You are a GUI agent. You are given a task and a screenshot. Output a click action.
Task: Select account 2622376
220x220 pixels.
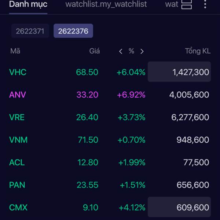pyautogui.click(x=73, y=31)
